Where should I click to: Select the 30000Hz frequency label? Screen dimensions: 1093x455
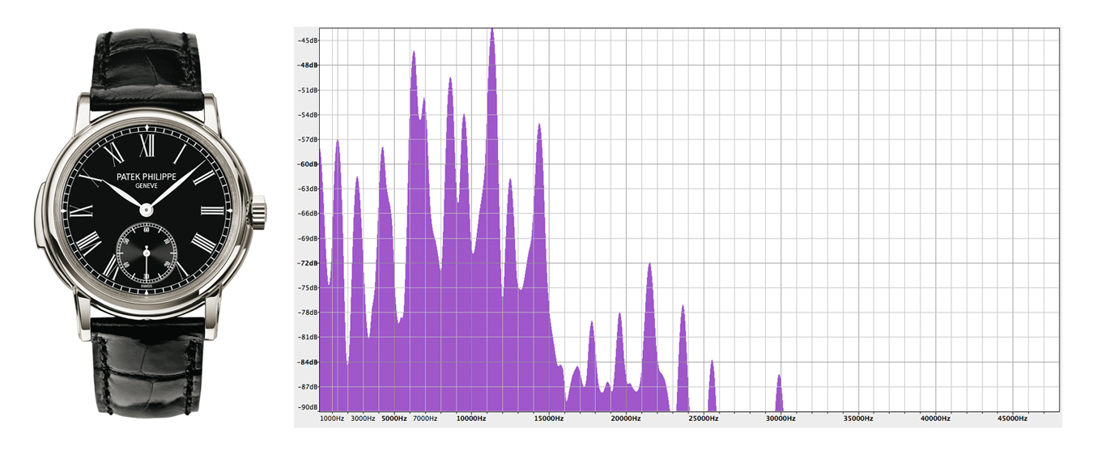(780, 419)
